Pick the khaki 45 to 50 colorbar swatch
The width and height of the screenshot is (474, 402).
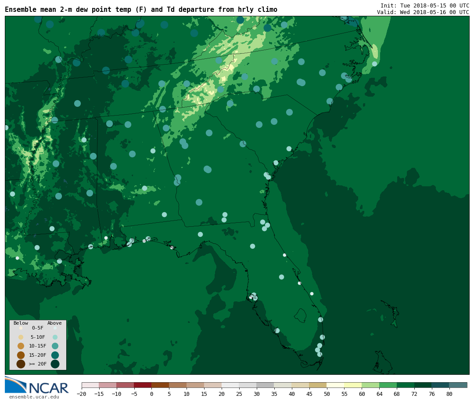318,385
